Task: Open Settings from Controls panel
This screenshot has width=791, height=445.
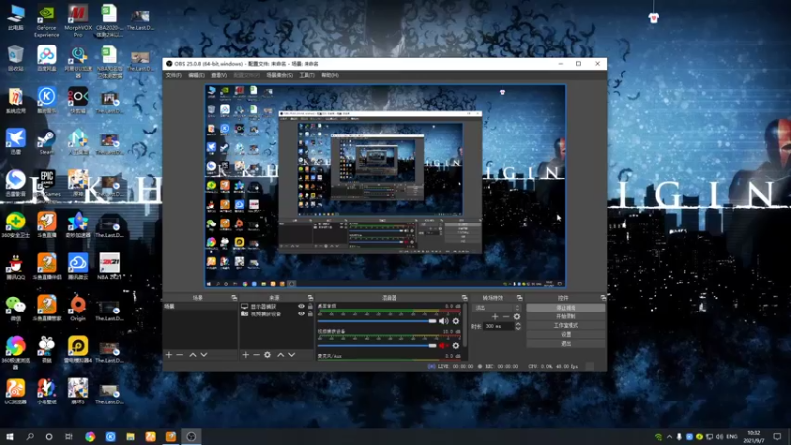Action: (566, 334)
